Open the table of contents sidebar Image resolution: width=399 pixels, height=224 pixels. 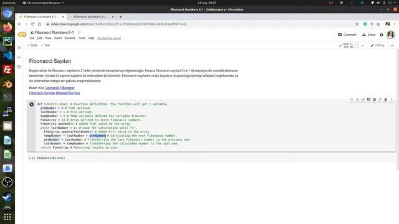point(19,48)
